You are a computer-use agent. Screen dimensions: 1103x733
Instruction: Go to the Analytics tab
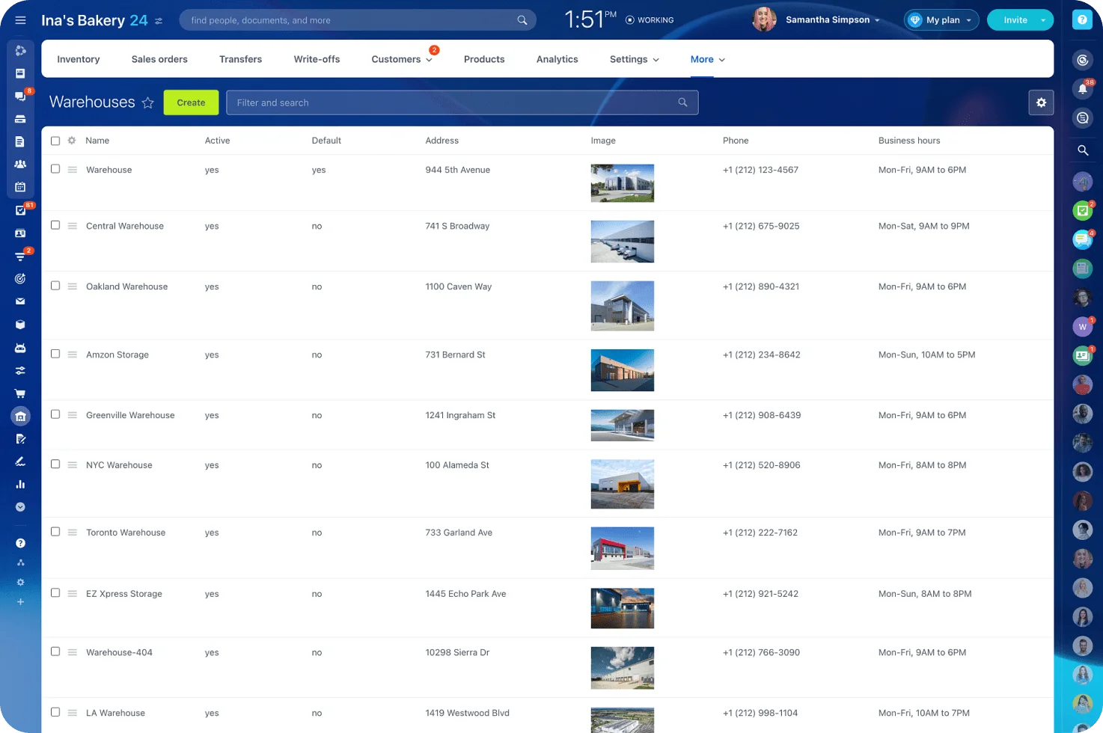(557, 59)
